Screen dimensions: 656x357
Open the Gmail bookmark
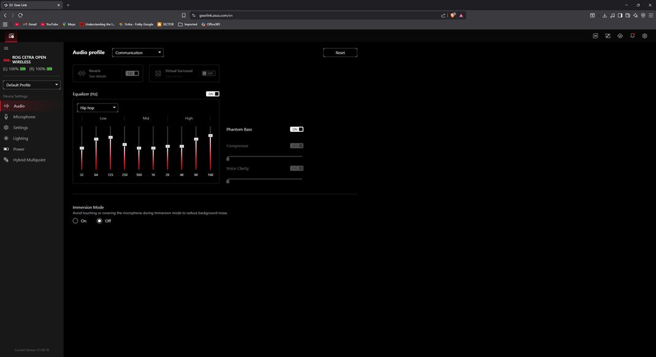29,25
